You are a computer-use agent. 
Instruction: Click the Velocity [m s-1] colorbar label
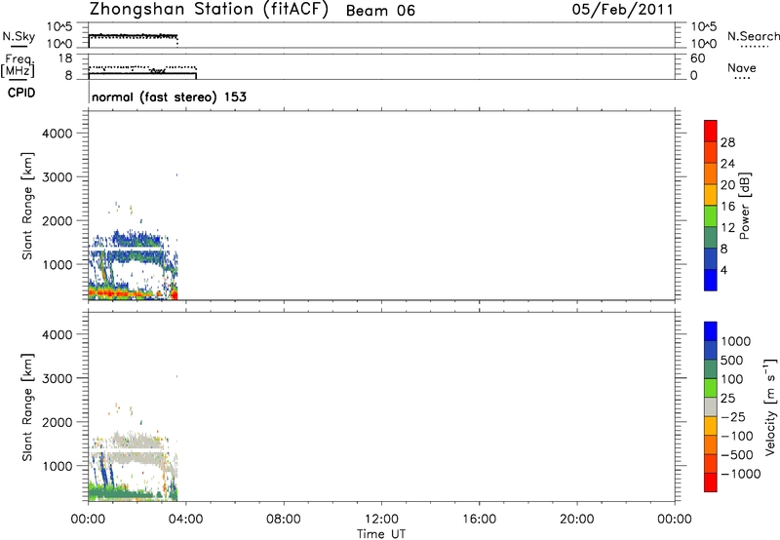coord(770,406)
